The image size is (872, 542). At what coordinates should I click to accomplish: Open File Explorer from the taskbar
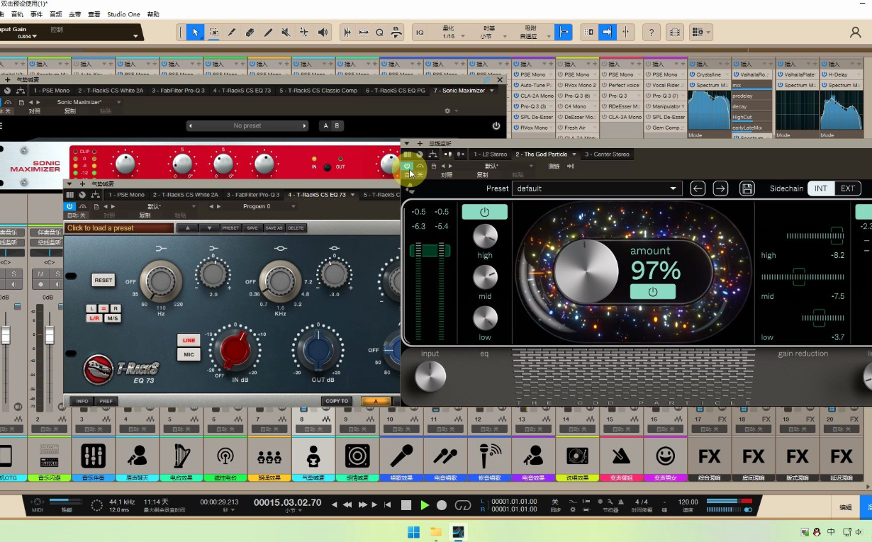pyautogui.click(x=435, y=531)
